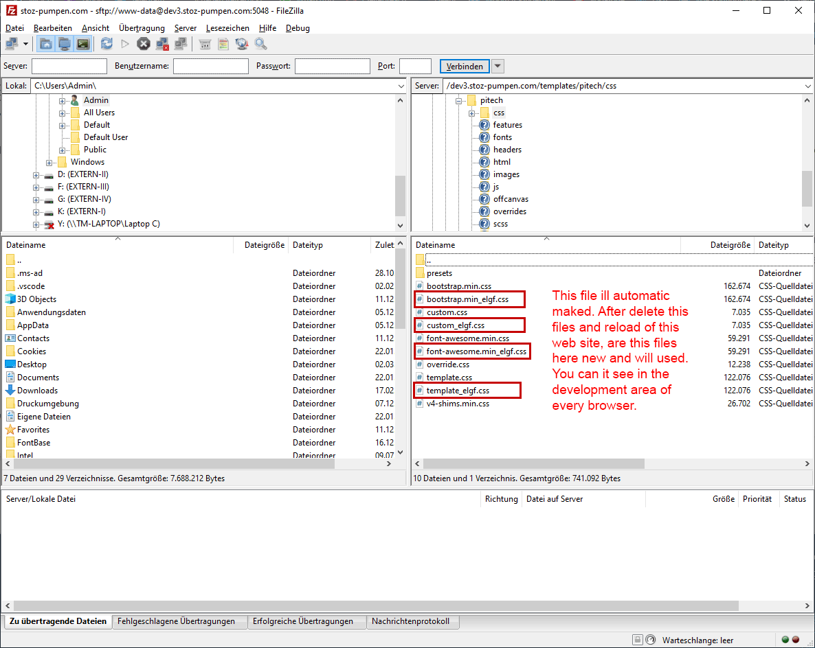This screenshot has height=648, width=815.
Task: Click the Benutzername input field
Action: click(210, 67)
